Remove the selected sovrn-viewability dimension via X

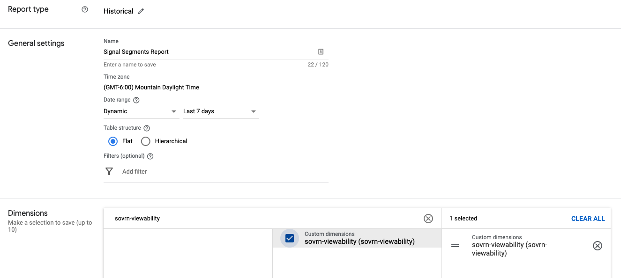coord(598,245)
